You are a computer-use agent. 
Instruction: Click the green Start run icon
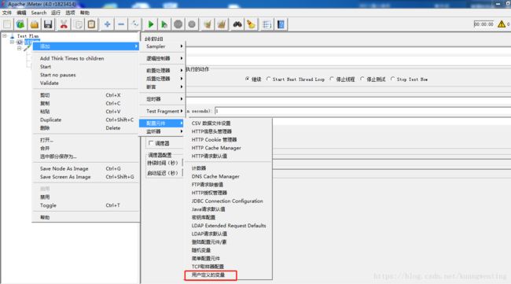[x=151, y=24]
